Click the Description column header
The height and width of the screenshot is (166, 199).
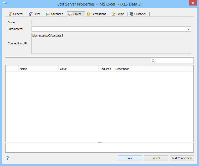(x=154, y=69)
